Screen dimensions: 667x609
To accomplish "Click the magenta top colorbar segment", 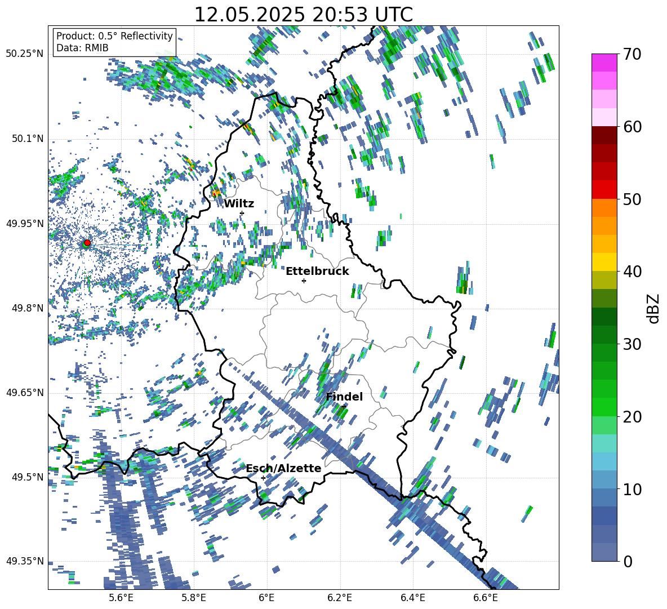I will pos(604,63).
